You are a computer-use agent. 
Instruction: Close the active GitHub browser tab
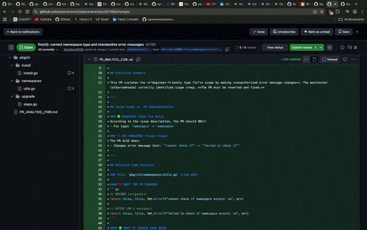tap(335, 4)
